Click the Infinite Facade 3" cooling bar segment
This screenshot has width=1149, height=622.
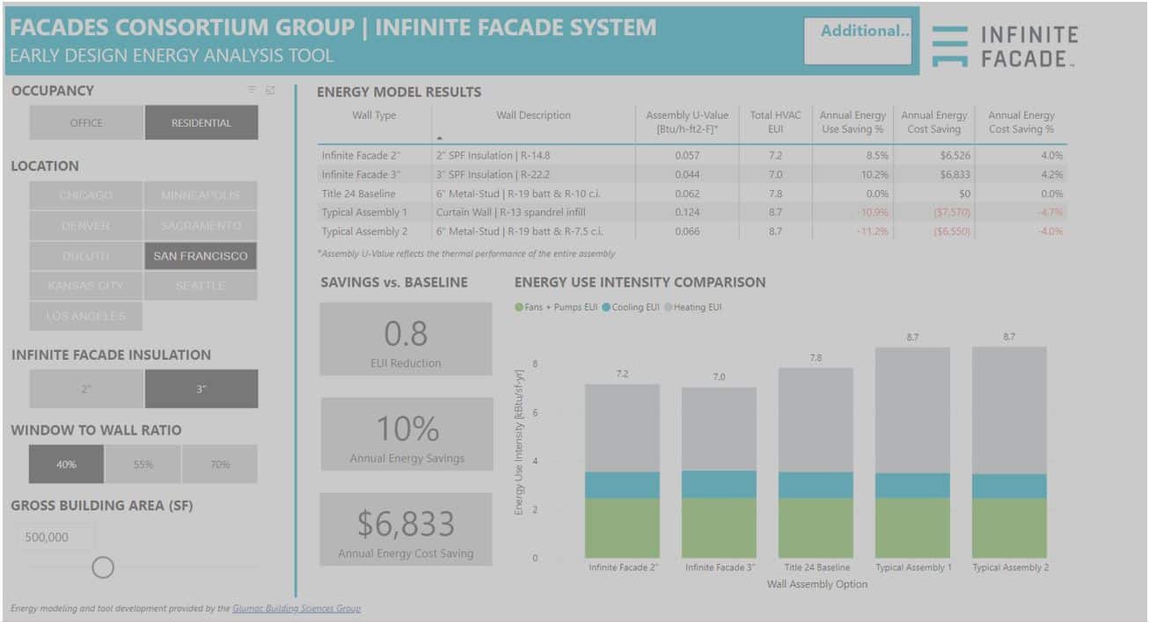pyautogui.click(x=719, y=484)
